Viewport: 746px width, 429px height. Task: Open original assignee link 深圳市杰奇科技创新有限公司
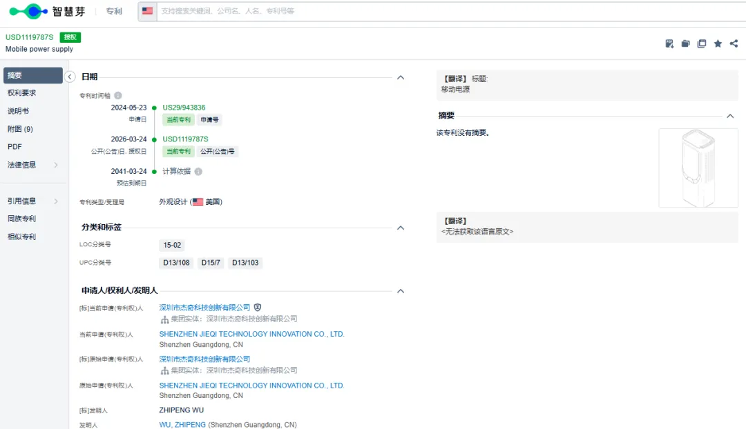[x=204, y=359]
